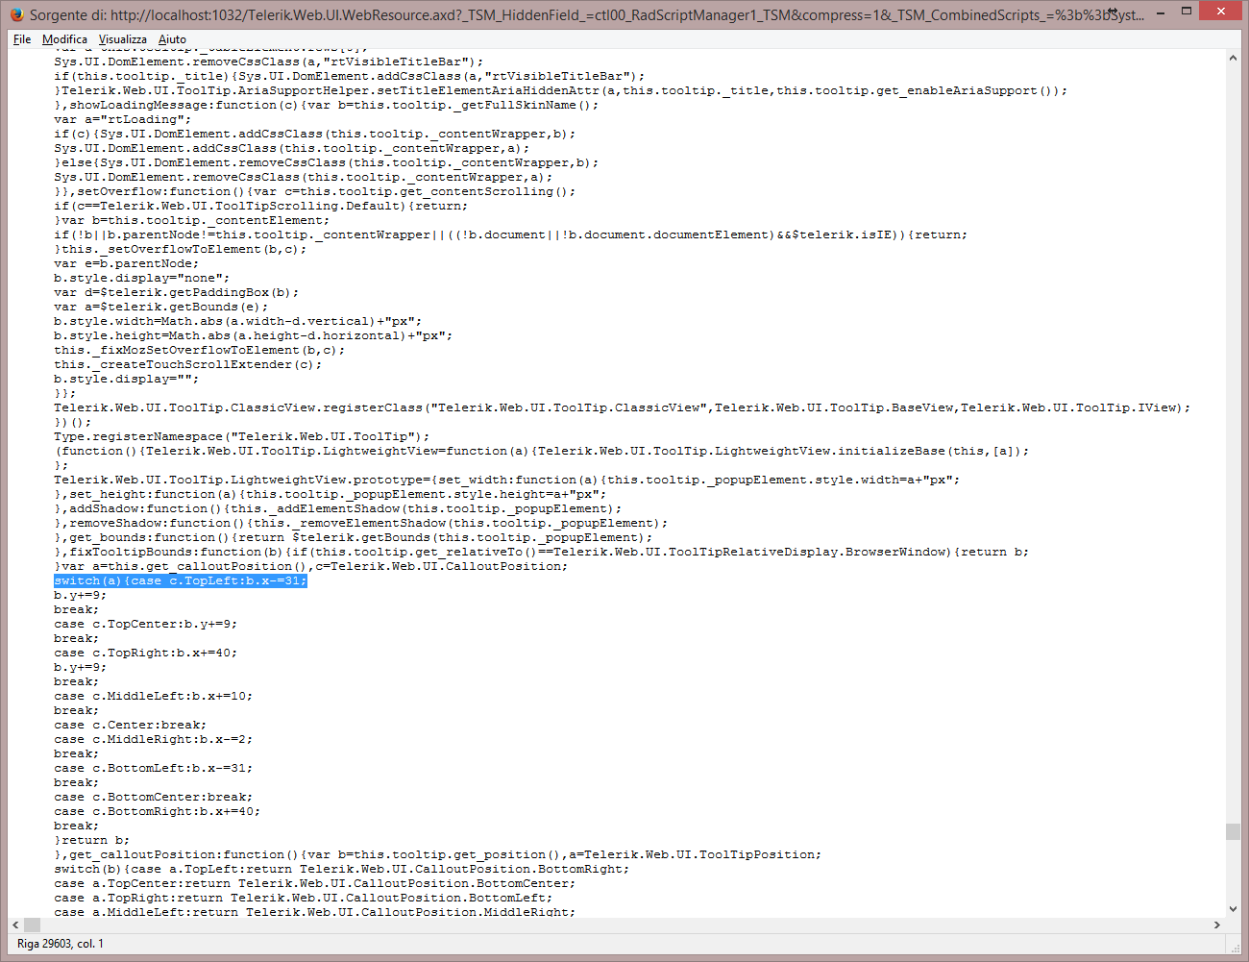This screenshot has height=962, width=1249.
Task: Open the File menu
Action: coord(22,39)
